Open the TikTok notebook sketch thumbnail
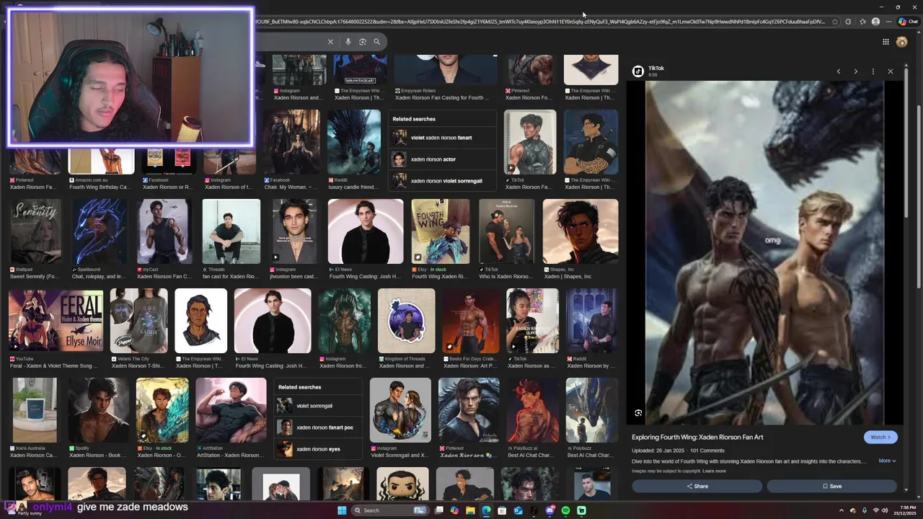The width and height of the screenshot is (923, 519). pos(530,142)
